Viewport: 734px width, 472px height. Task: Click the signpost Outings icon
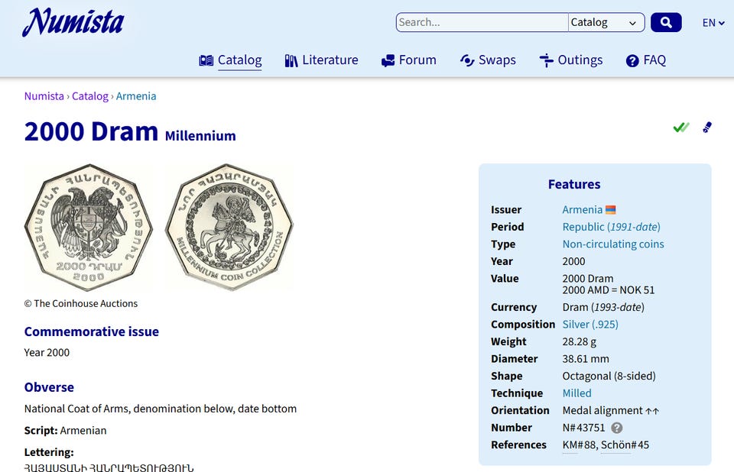[x=546, y=60]
